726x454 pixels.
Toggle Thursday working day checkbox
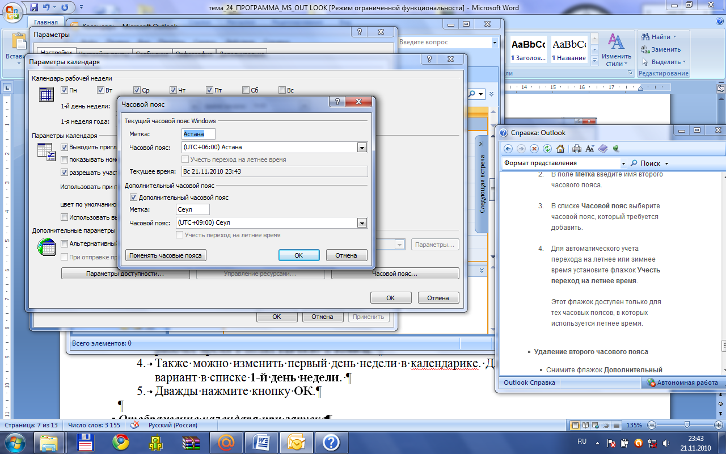[174, 90]
